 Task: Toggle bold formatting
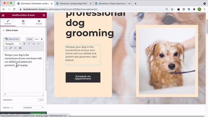pyautogui.click(x=24, y=44)
